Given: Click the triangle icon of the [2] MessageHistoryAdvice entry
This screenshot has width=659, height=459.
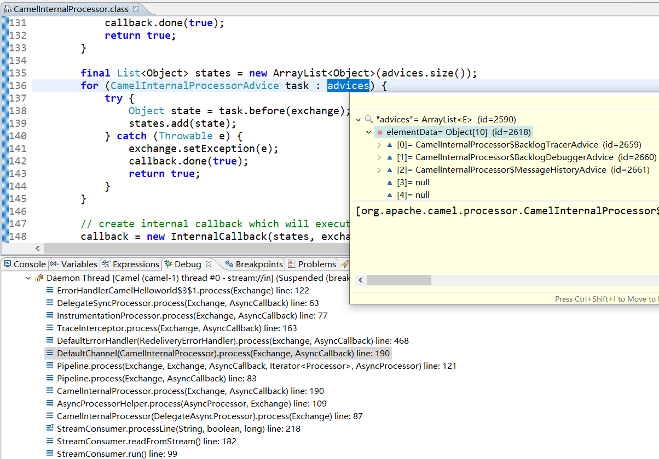Looking at the screenshot, I should coord(390,170).
